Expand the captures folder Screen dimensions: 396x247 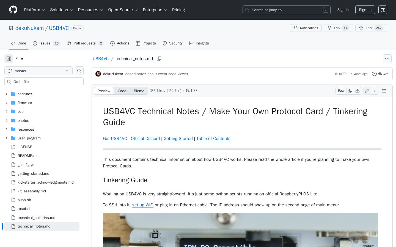[x=7, y=94]
